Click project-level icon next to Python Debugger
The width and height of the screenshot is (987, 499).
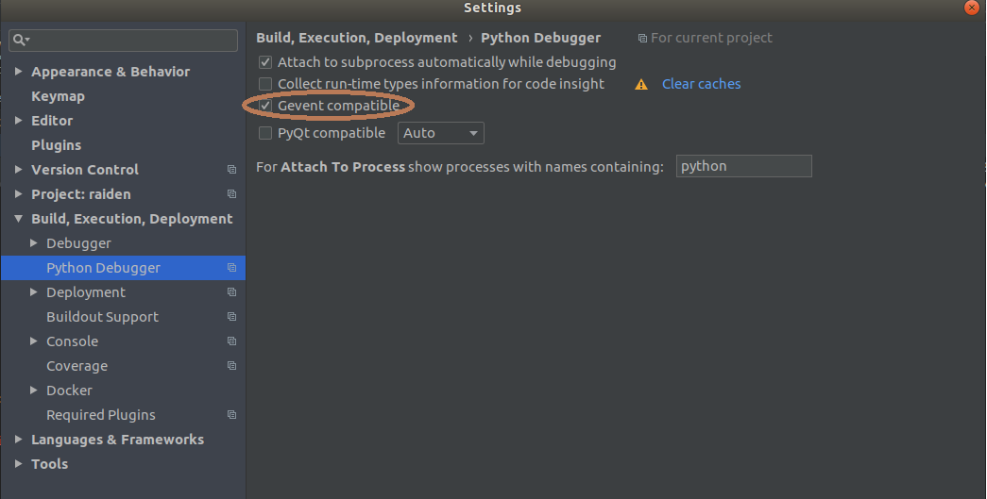coord(231,268)
